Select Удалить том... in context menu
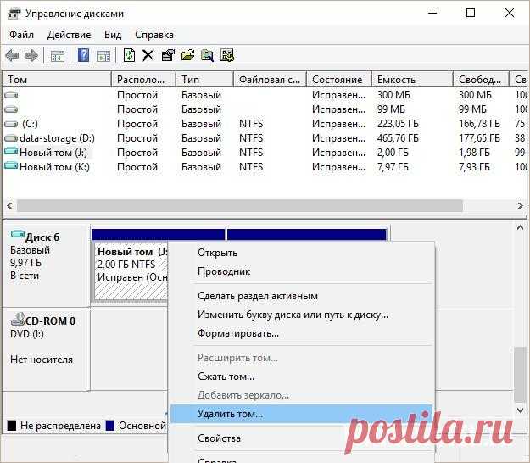Screen dimensions: 530x463 230,414
